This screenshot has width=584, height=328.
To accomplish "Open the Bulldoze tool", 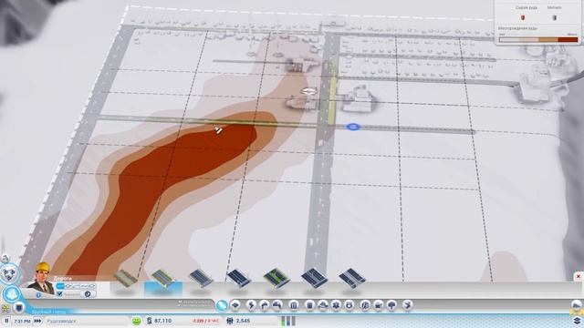I will [408, 306].
